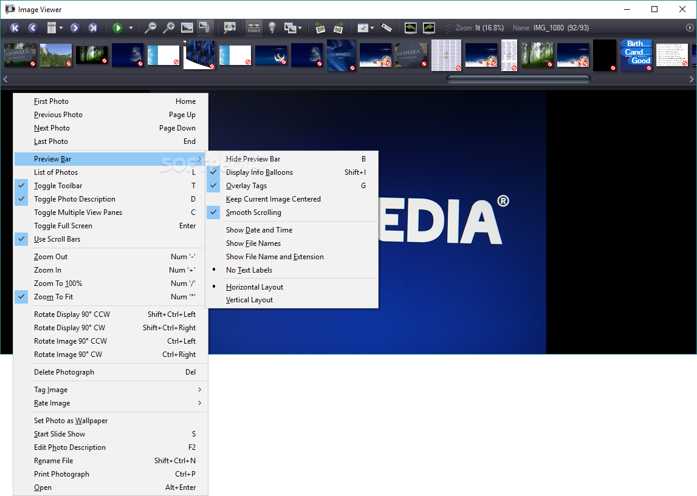Viewport: 697px width, 496px height.
Task: Select Delete Photograph menu item
Action: pos(110,372)
